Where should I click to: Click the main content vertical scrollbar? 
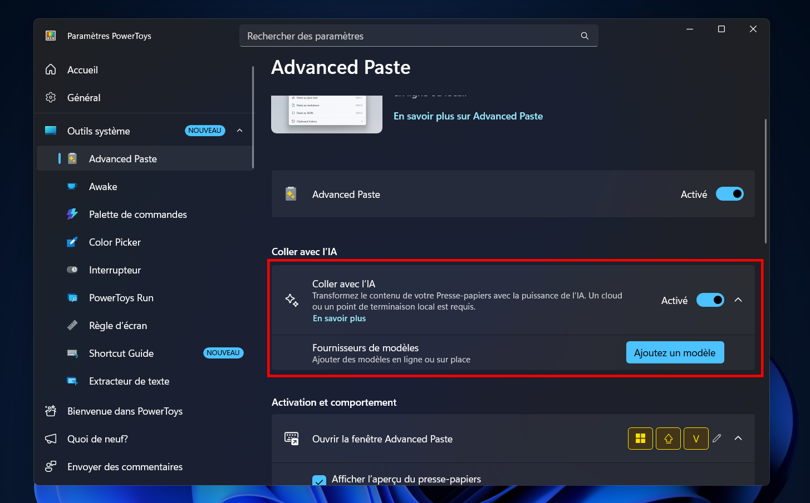(766, 181)
